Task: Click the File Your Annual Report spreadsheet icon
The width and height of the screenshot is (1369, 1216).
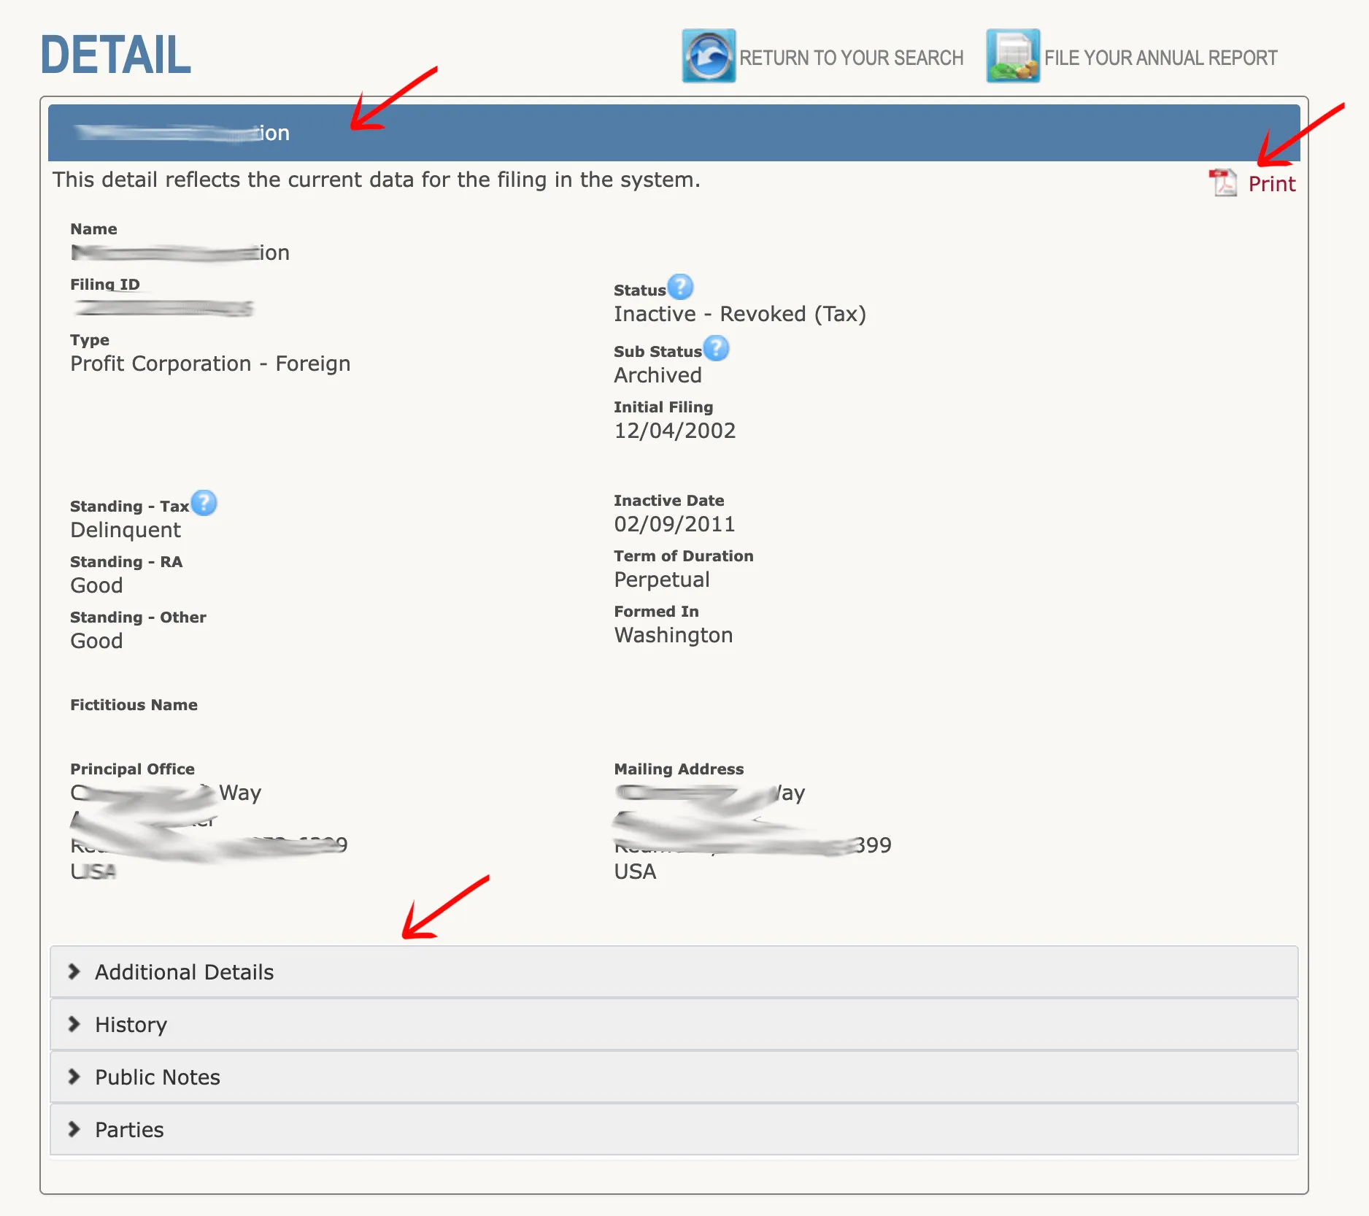Action: (x=1013, y=56)
